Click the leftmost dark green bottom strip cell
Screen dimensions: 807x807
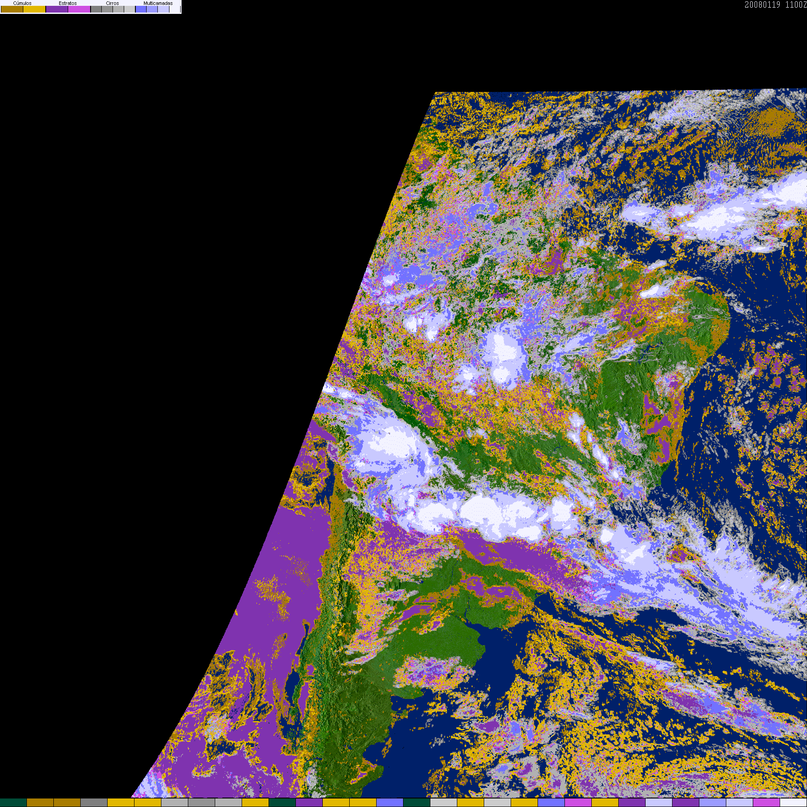[13, 803]
